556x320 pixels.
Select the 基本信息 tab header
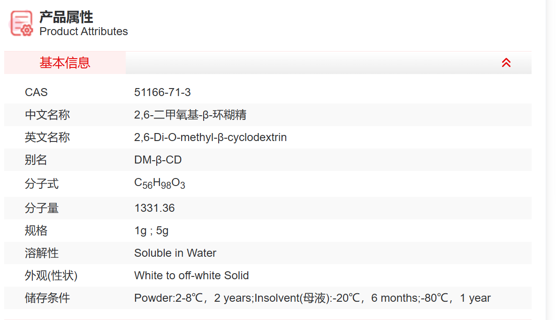pos(65,63)
